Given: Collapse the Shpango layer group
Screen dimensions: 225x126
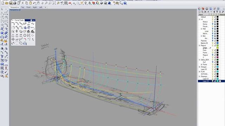Looking at the screenshot, I should click(199, 76).
